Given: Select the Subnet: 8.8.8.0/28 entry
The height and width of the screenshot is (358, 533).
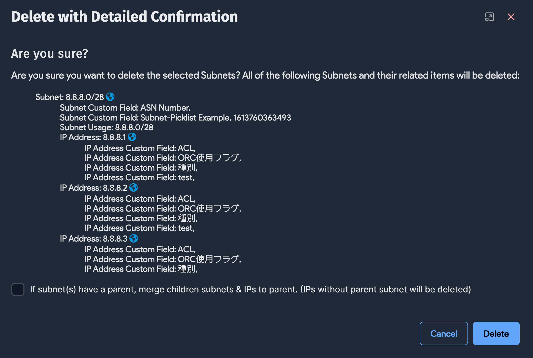Looking at the screenshot, I should coord(70,97).
